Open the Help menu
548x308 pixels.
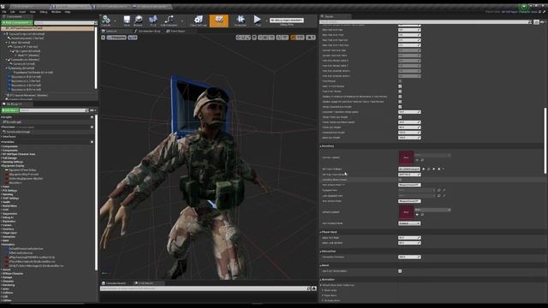click(68, 12)
